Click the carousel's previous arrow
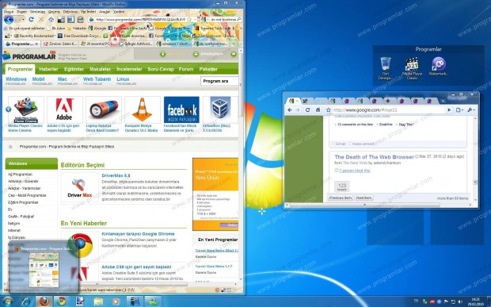 click(9, 109)
